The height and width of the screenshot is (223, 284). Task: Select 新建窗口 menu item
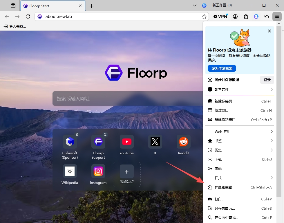point(240,111)
